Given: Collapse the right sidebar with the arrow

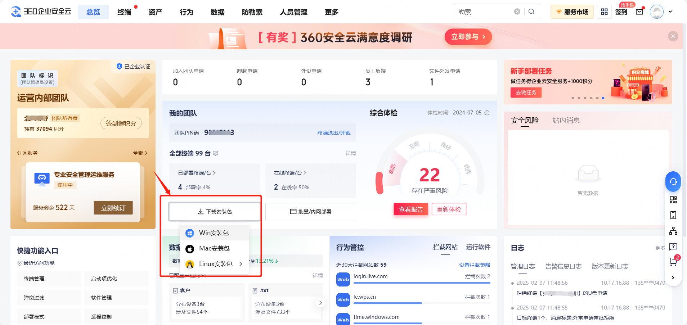Looking at the screenshot, I should (x=673, y=277).
